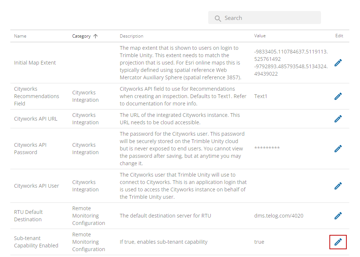Click the magnifying glass search icon
The image size is (360, 257).
point(218,18)
